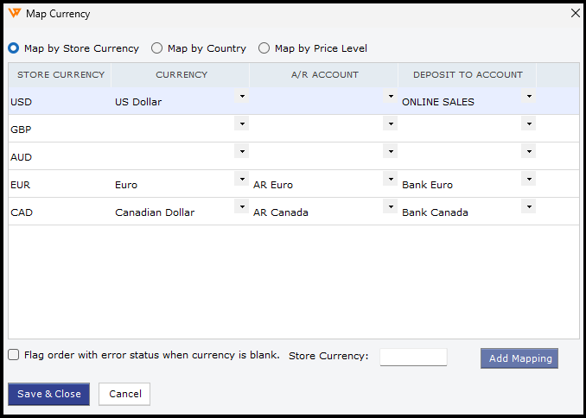This screenshot has width=586, height=418.
Task: Cancel the currency mapping dialog
Action: (x=124, y=394)
